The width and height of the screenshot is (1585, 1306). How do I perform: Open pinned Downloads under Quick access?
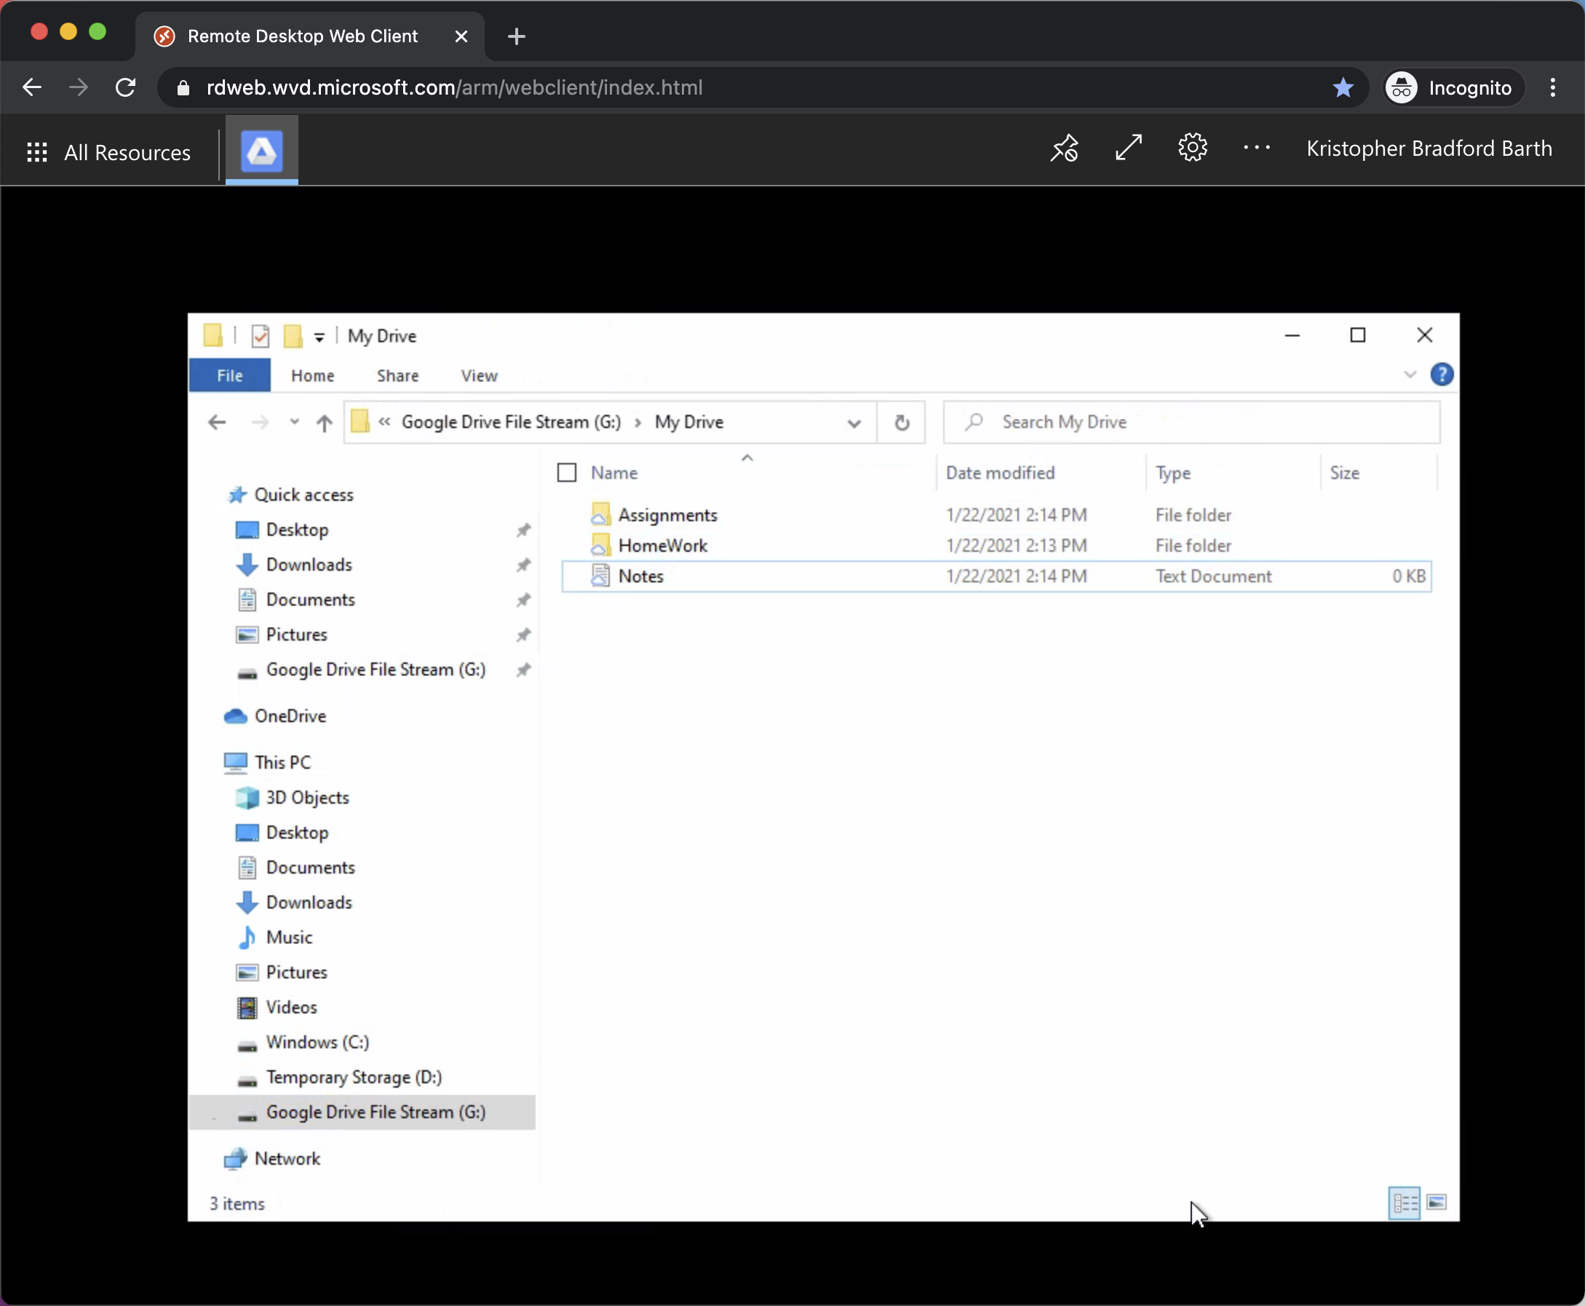tap(309, 565)
